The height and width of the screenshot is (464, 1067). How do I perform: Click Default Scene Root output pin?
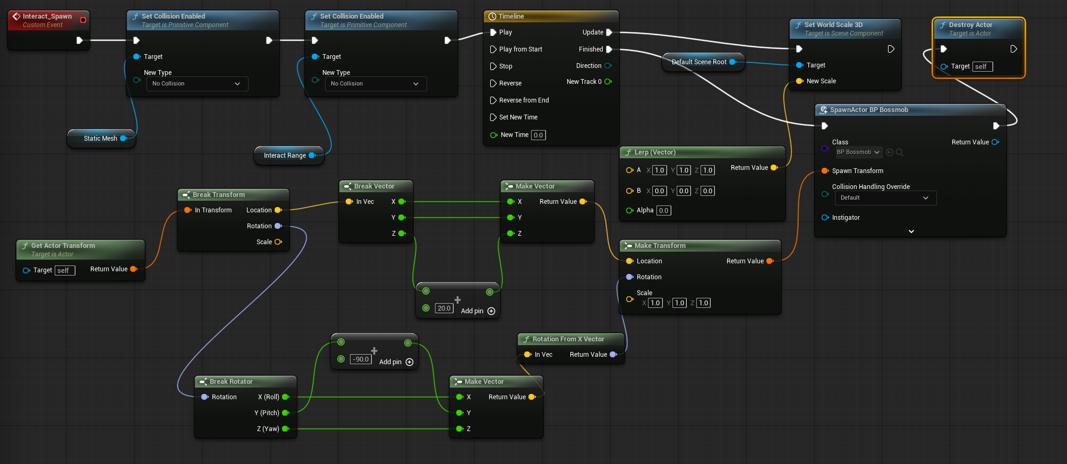pyautogui.click(x=733, y=62)
